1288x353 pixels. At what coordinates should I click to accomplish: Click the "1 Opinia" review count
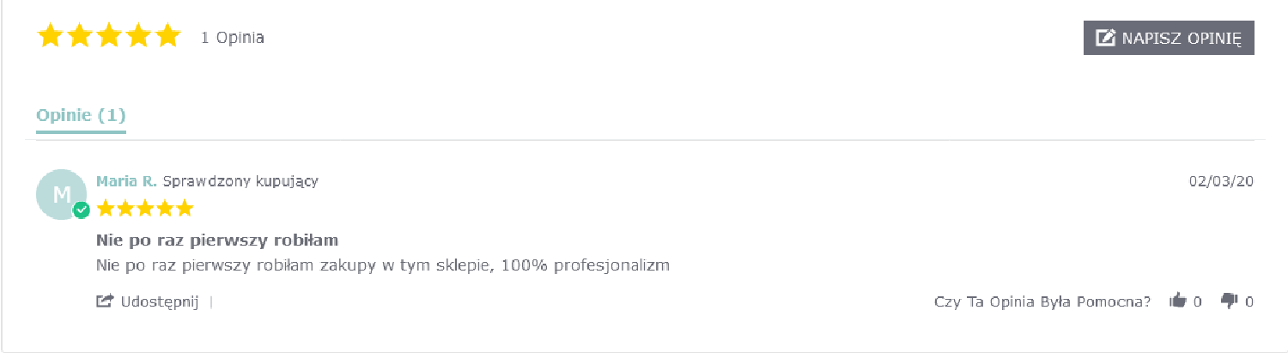click(x=232, y=38)
